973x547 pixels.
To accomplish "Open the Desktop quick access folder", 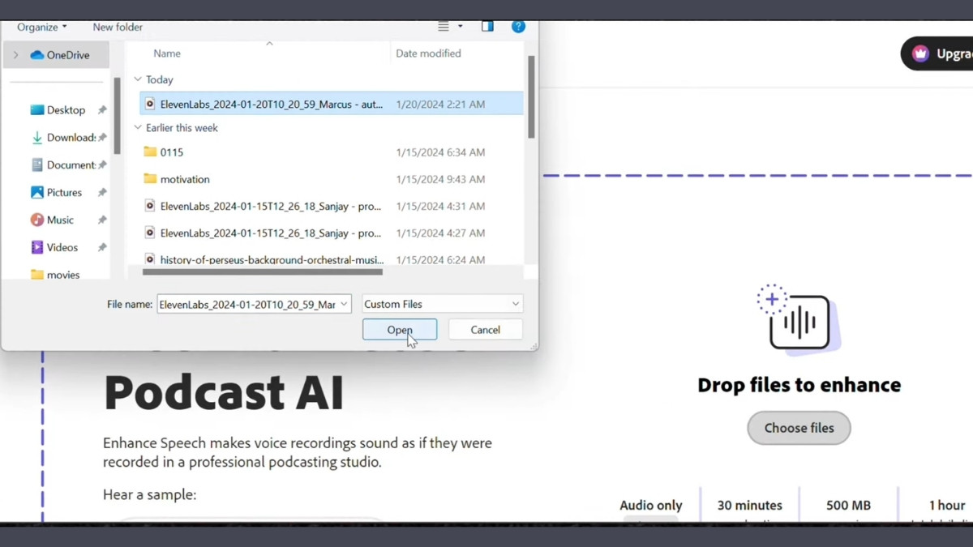I will (65, 110).
